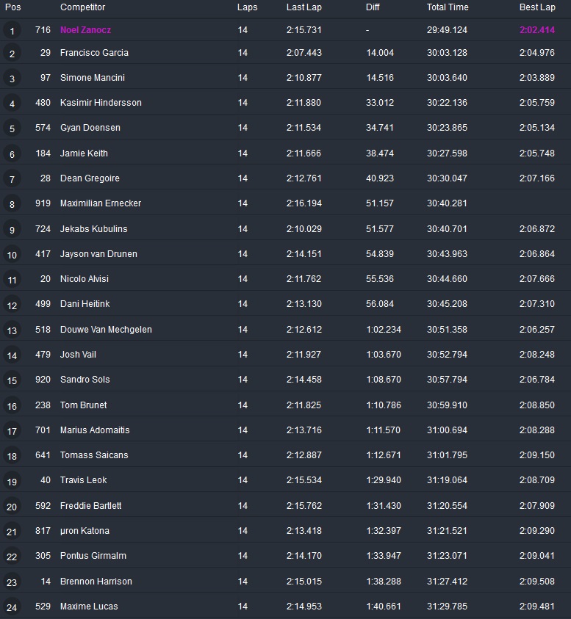The image size is (571, 619).
Task: Select the position 16 circle badge
Action: point(12,406)
